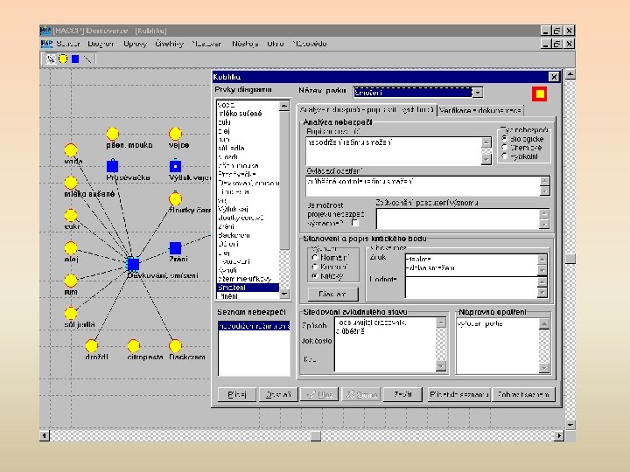This screenshot has height=472, width=630.
Task: Close the Koblihy dialog
Action: [x=553, y=77]
